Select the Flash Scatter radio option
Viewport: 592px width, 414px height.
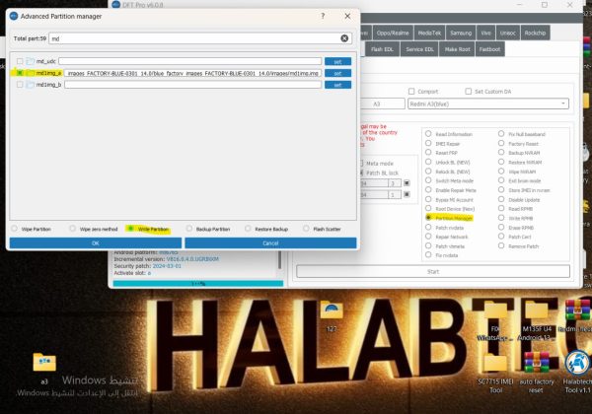[306, 229]
